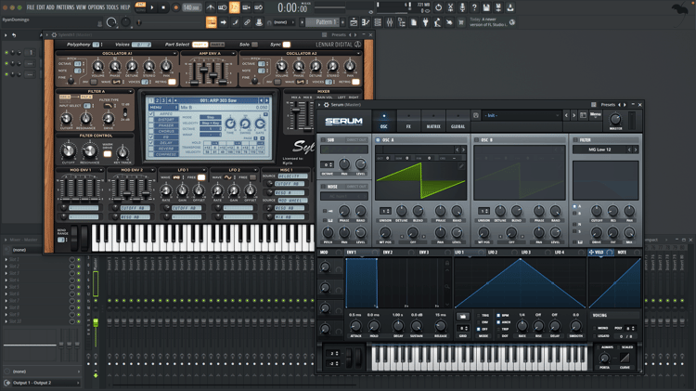The image size is (696, 391).
Task: Toggle the ANCH checkbox in Serum LFO
Action: (x=498, y=322)
